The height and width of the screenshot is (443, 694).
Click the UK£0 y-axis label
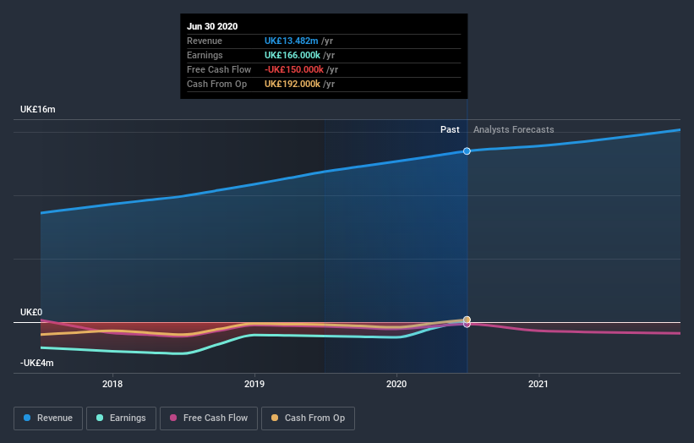pos(31,313)
